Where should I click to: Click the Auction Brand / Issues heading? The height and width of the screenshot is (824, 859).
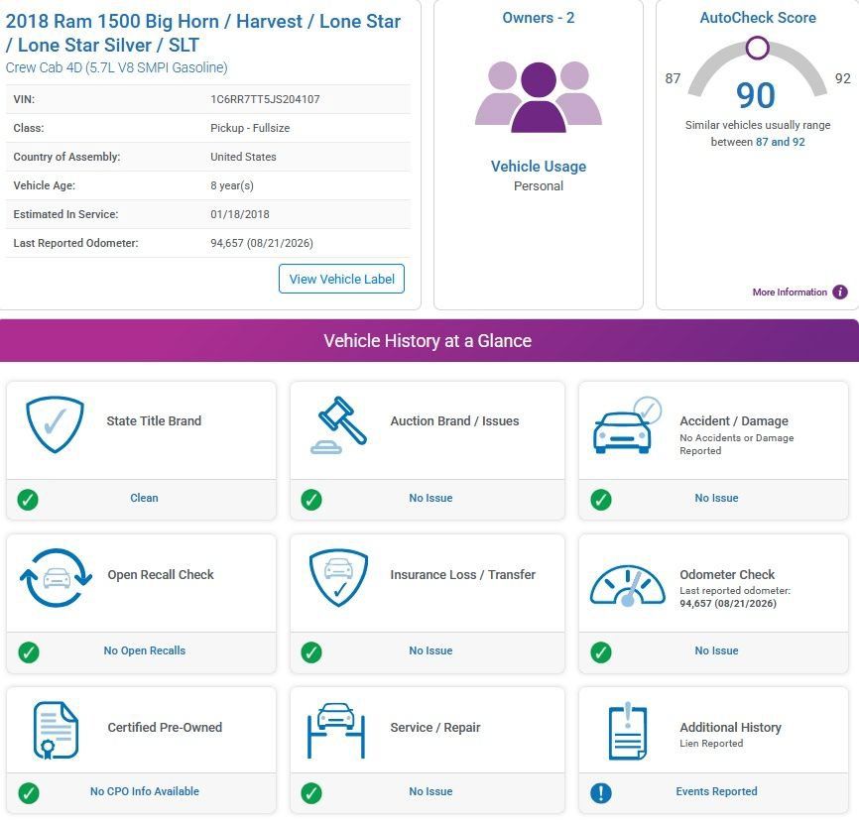click(x=454, y=420)
